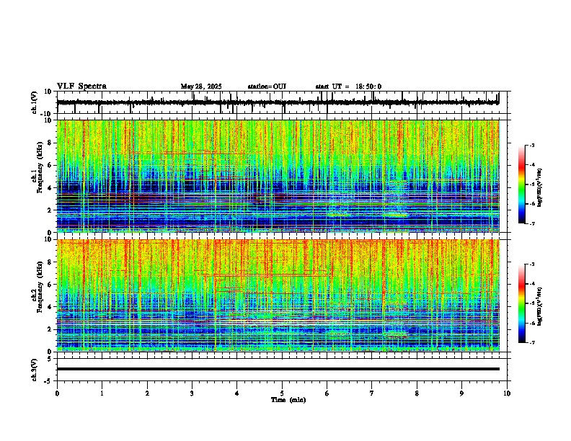Image resolution: width=571 pixels, height=441 pixels.
Task: Click the ch.3 flat black signal line
Action: pyautogui.click(x=278, y=369)
